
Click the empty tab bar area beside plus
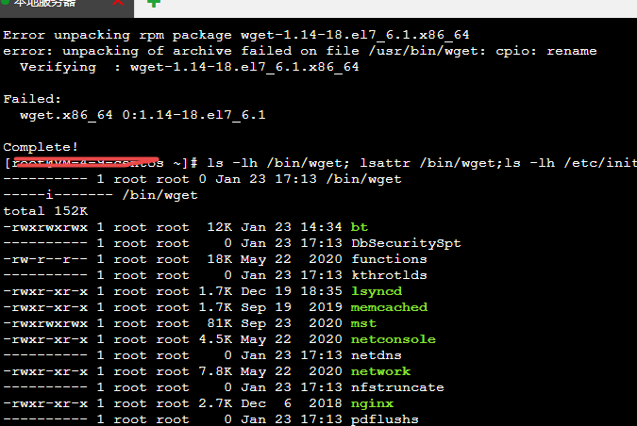400,8
